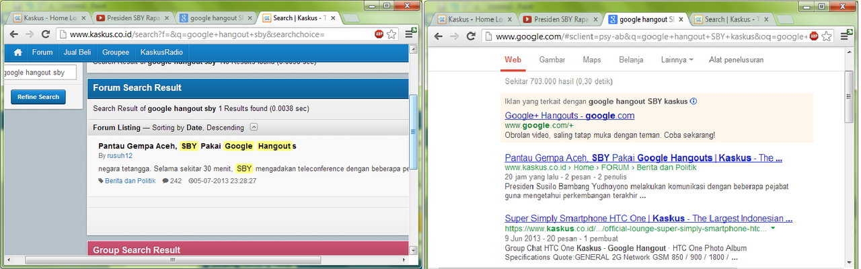Open 'Super Simply Smartphone HTC One | Kaskus' result
The height and width of the screenshot is (269, 861).
[648, 219]
